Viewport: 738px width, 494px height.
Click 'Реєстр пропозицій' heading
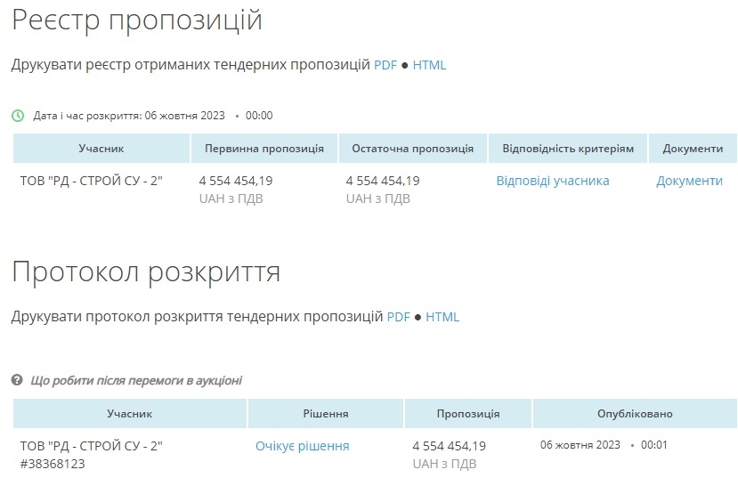(137, 20)
